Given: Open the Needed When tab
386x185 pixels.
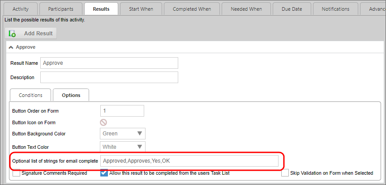Looking at the screenshot, I should point(246,9).
